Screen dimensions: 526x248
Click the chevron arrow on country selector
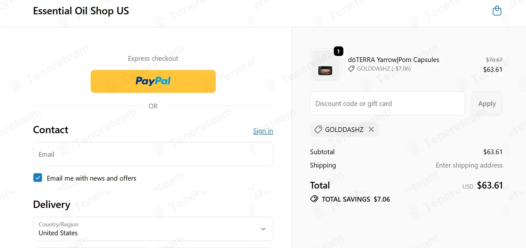pyautogui.click(x=263, y=229)
